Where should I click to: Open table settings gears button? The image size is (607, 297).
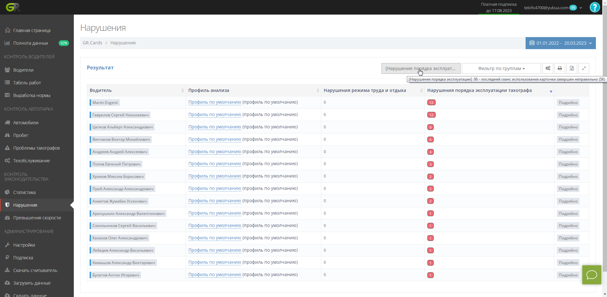pyautogui.click(x=548, y=68)
